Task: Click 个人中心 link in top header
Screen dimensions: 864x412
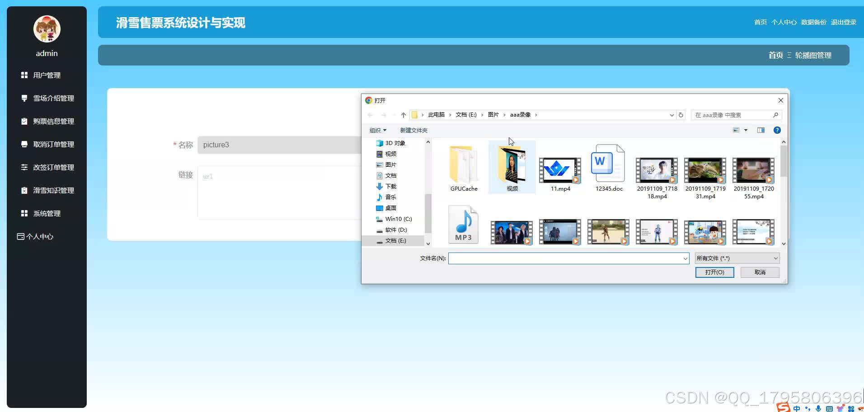Action: point(784,22)
